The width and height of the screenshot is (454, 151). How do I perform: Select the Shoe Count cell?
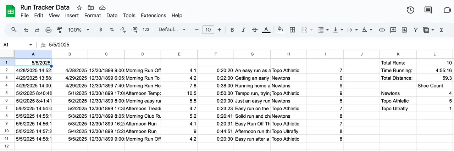coord(435,85)
